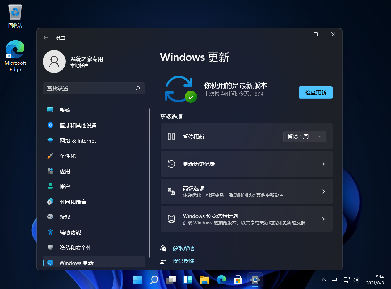This screenshot has height=289, width=391.
Task: Open File Explorer from the taskbar
Action: click(x=205, y=280)
